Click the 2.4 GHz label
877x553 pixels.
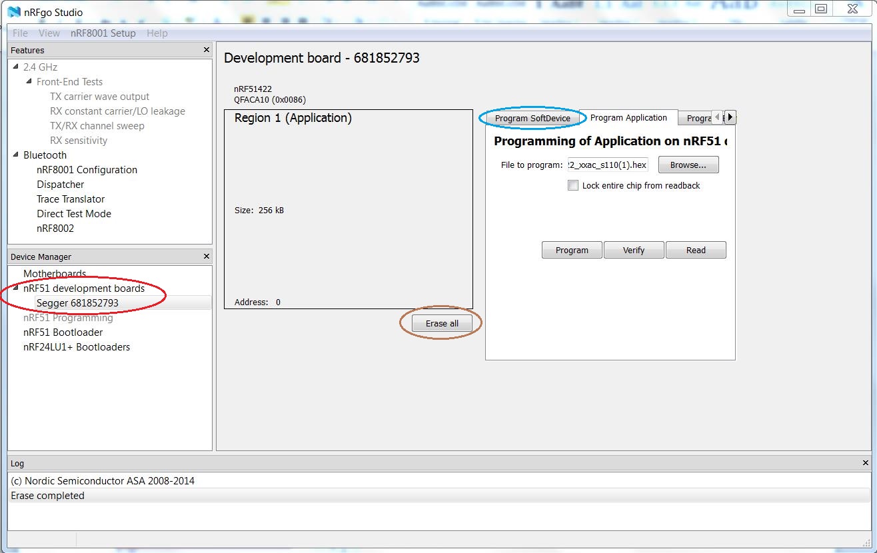[41, 67]
